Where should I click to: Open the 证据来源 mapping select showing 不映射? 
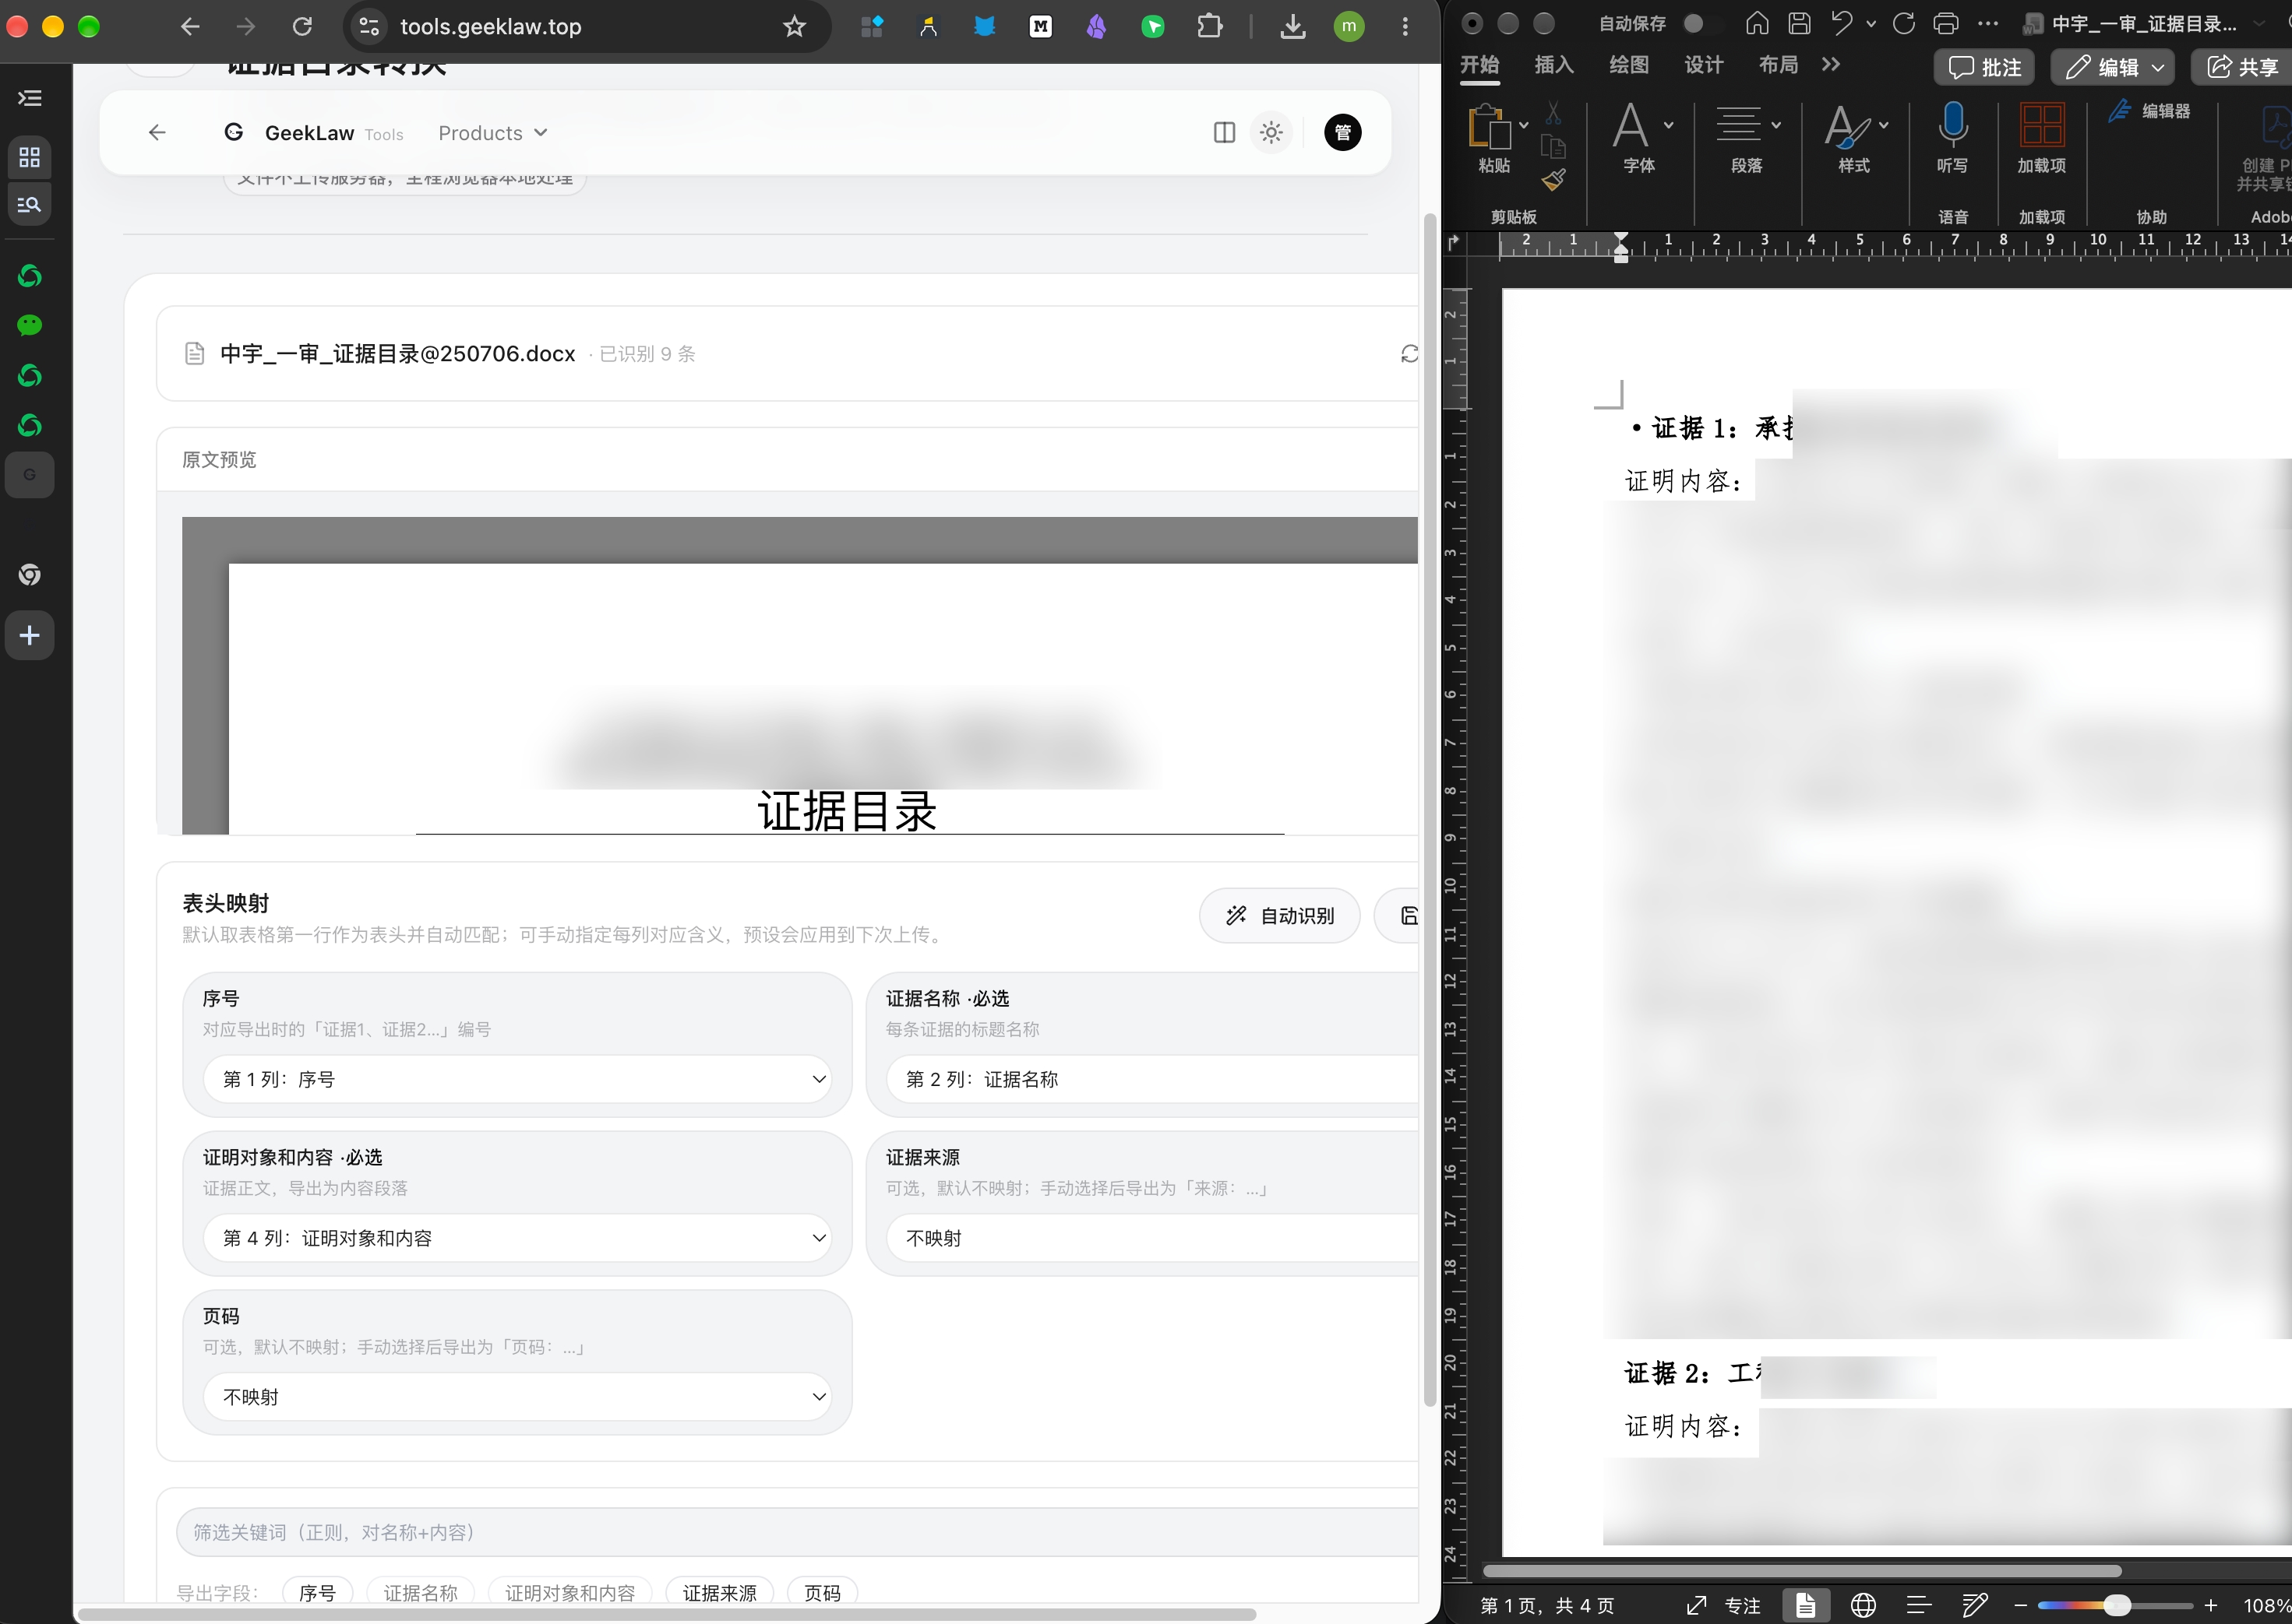point(1151,1238)
